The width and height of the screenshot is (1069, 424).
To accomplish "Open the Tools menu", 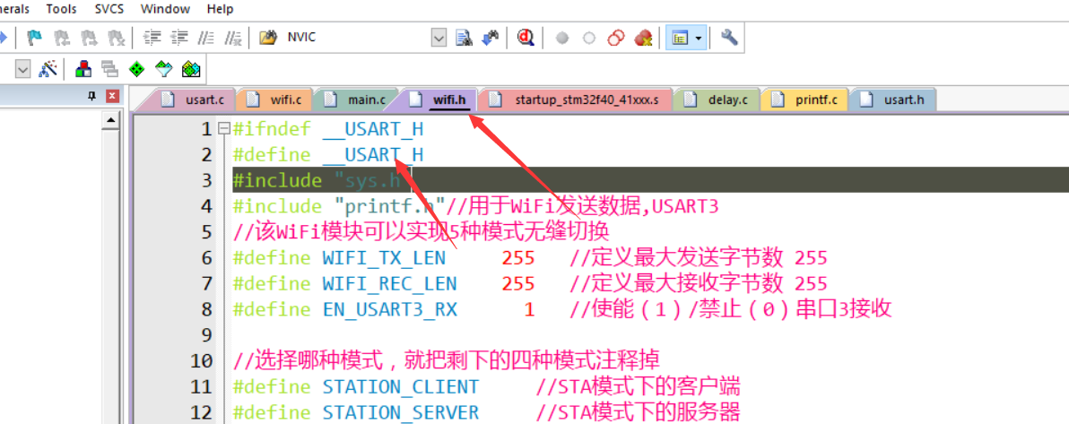I will pyautogui.click(x=61, y=9).
